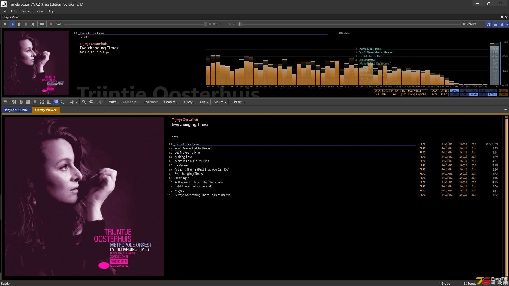Toggle the REP repeat indicator
509x286 pixels.
pyautogui.click(x=454, y=95)
